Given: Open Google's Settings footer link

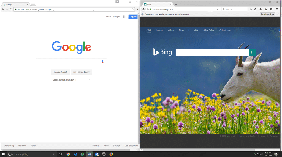Looking at the screenshot, I should click(x=116, y=146).
